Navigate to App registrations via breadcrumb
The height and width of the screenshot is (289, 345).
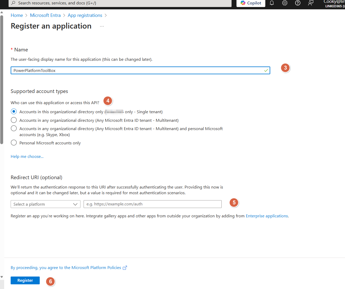tap(85, 15)
